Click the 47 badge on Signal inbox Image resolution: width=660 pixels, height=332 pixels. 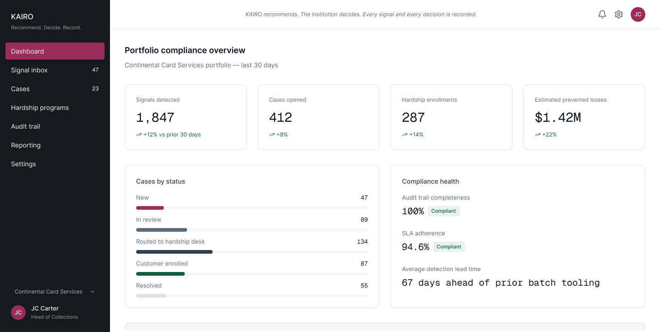pos(95,70)
